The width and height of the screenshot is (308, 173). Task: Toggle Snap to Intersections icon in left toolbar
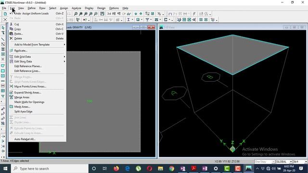click(3, 146)
